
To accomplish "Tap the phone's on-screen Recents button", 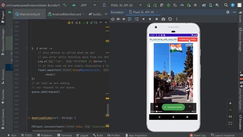I will [187, 117].
